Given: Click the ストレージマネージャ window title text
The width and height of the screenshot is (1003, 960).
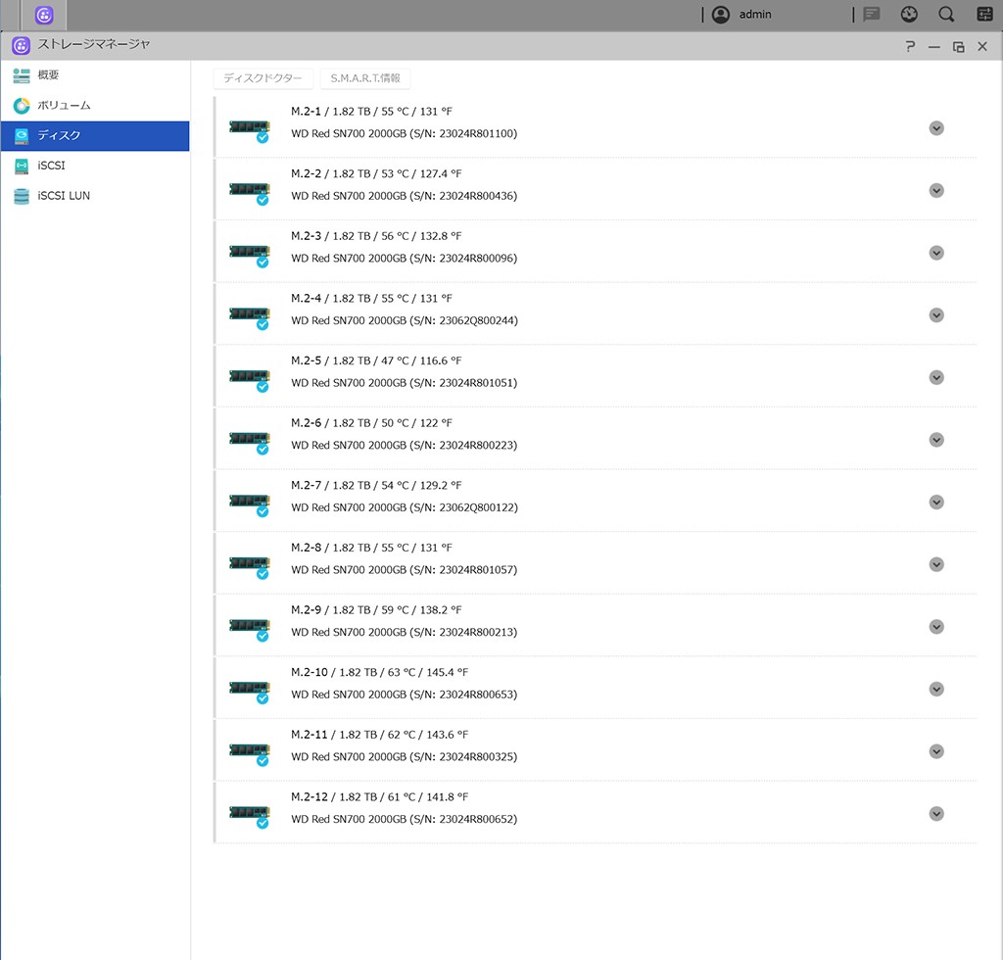Looking at the screenshot, I should point(93,44).
